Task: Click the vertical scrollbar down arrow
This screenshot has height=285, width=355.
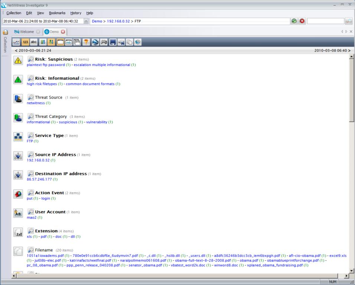Action: [x=351, y=271]
